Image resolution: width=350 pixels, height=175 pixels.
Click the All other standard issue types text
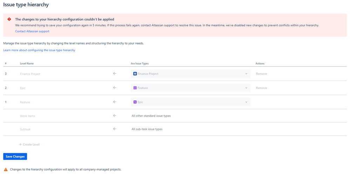click(x=151, y=116)
